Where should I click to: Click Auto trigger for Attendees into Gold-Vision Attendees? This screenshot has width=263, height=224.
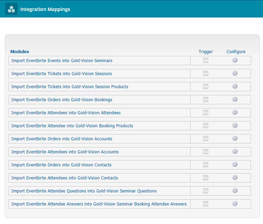coord(206,113)
